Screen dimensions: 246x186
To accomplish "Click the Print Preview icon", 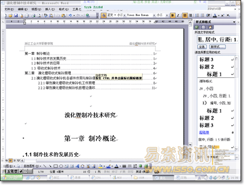I will click(x=39, y=15).
